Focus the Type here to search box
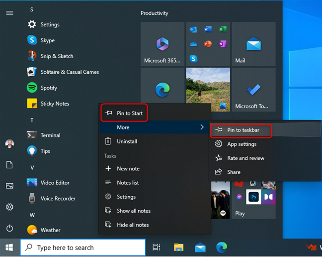This screenshot has width=322, height=257. 83,248
